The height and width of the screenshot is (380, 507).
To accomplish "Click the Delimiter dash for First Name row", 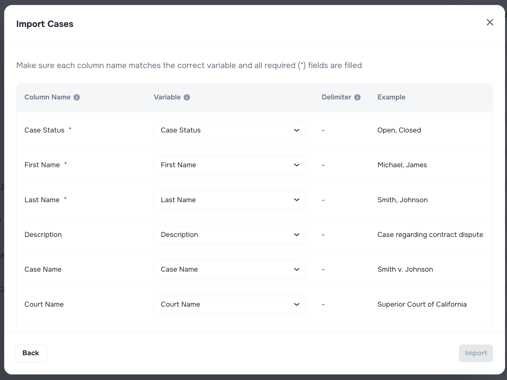I will (x=323, y=165).
